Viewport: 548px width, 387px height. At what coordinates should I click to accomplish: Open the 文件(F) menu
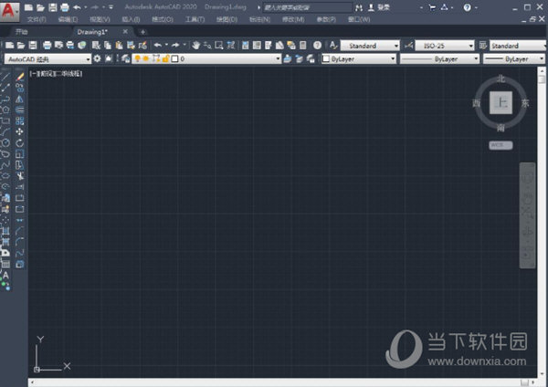[37, 19]
